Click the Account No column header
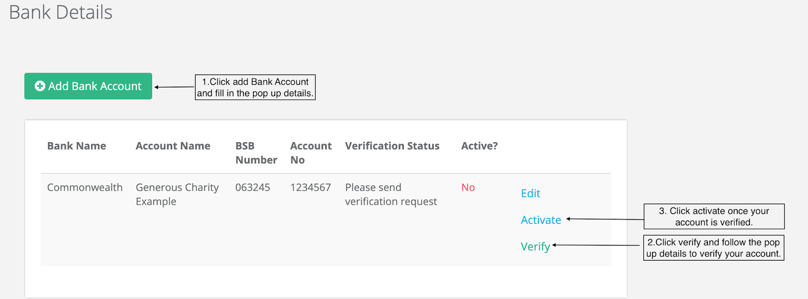This screenshot has height=299, width=808. point(311,153)
